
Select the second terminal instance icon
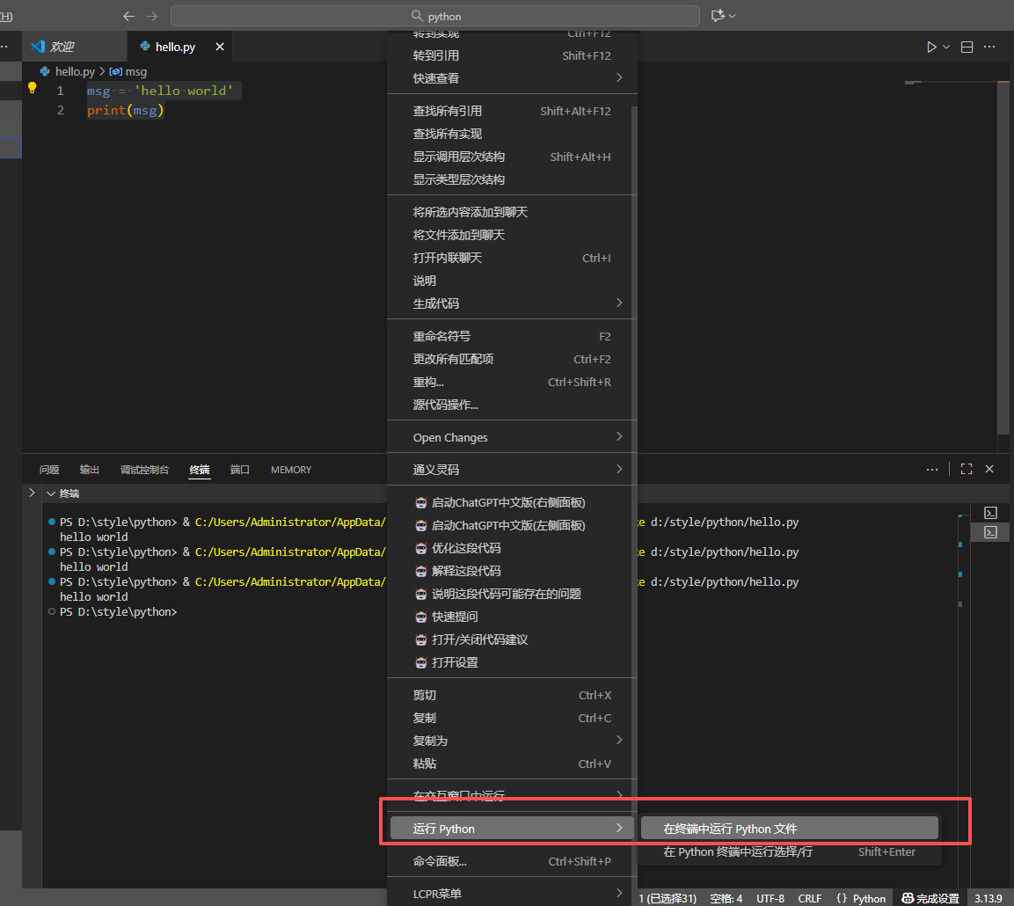991,532
